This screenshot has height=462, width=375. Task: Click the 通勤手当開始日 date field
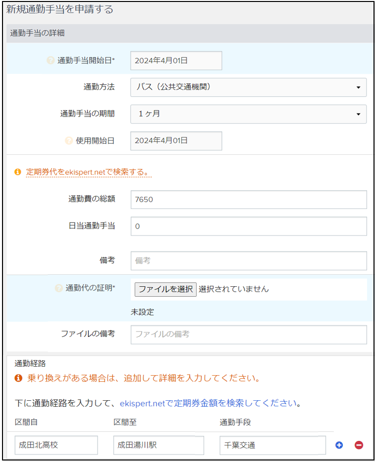[176, 61]
